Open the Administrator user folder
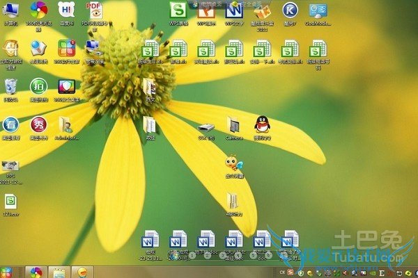Image resolution: width=418 pixels, height=278 pixels. coord(66,125)
